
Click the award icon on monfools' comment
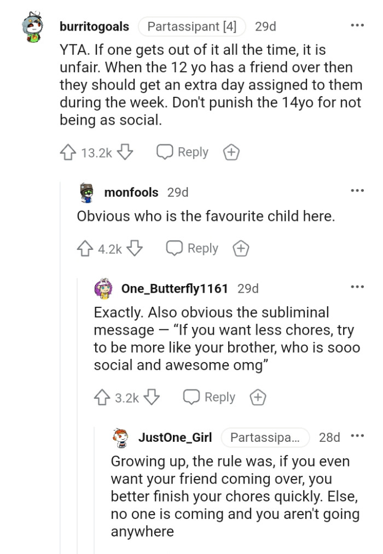point(241,248)
